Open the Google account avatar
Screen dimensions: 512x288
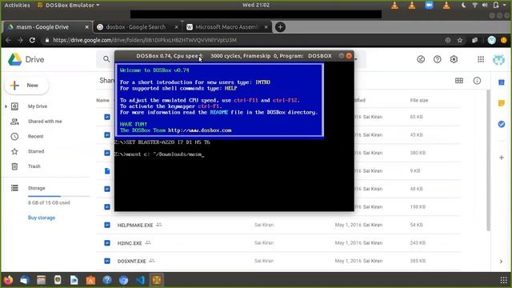click(498, 59)
